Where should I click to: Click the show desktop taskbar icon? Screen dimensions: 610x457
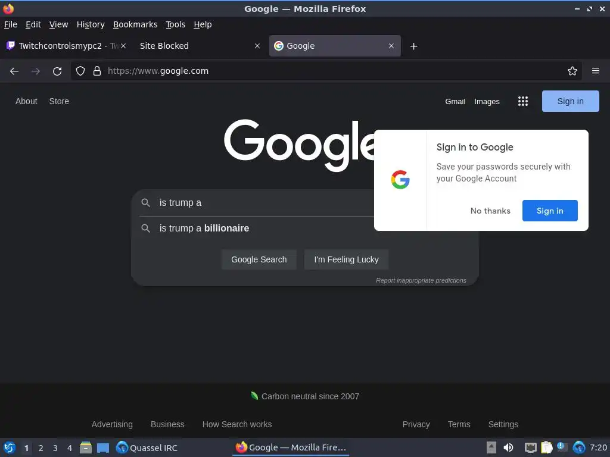(x=103, y=447)
